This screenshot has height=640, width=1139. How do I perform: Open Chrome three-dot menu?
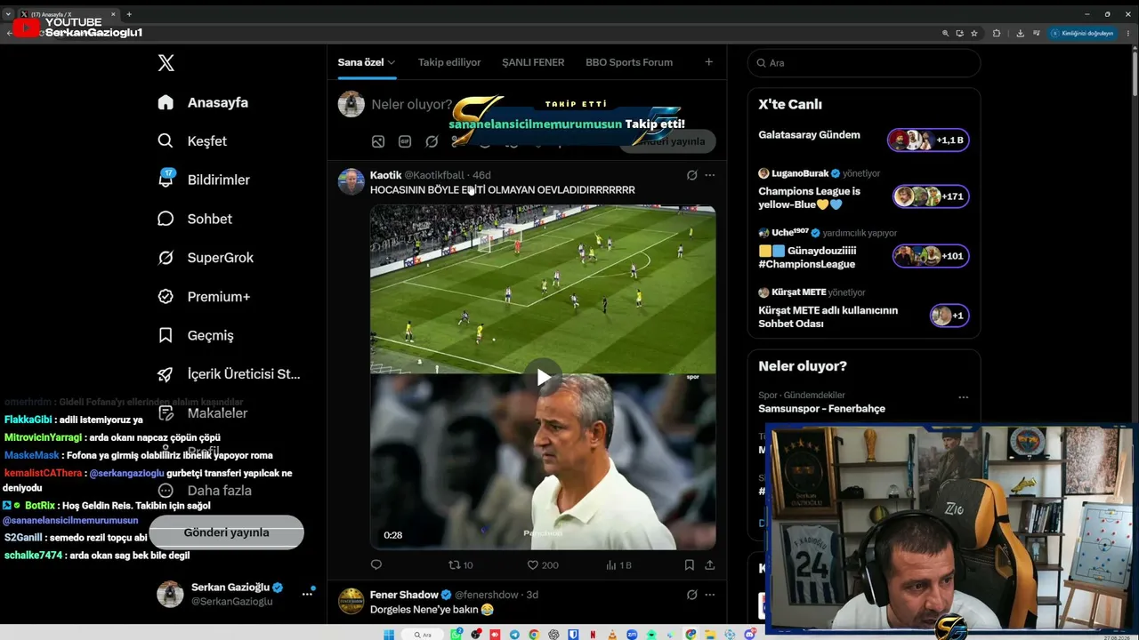point(1128,33)
